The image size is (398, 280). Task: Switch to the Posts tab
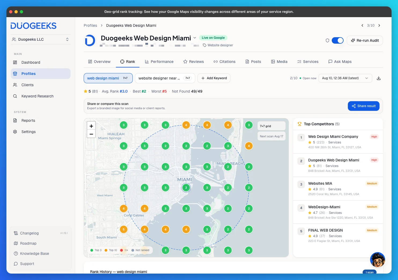[253, 62]
